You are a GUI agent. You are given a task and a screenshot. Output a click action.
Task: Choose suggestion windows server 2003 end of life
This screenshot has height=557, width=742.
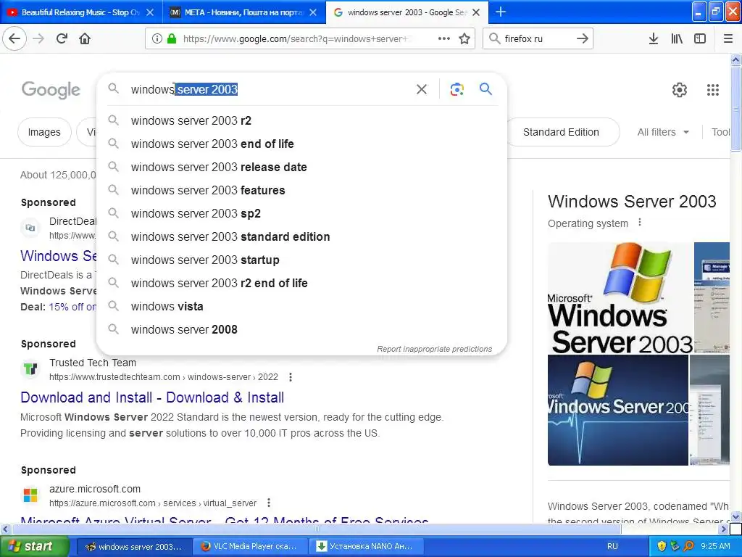pos(301,144)
